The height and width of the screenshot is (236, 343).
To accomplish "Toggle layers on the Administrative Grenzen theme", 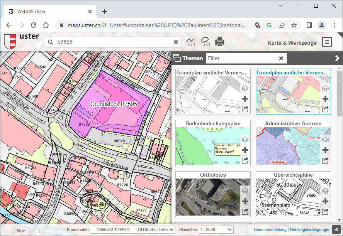I will 325,139.
